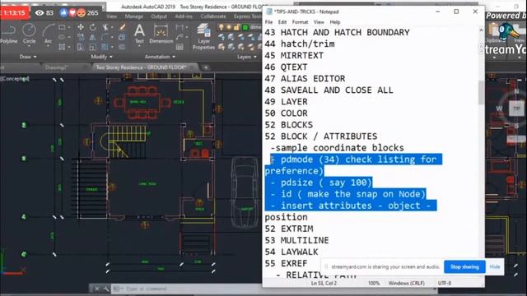Image resolution: width=527 pixels, height=296 pixels.
Task: Open the Layer Properties manager
Action: (203, 36)
